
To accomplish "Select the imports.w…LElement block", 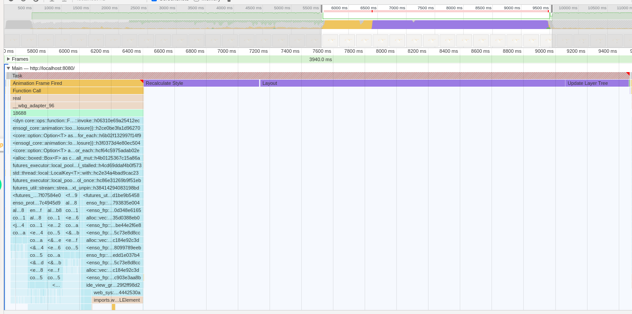I will point(117,300).
